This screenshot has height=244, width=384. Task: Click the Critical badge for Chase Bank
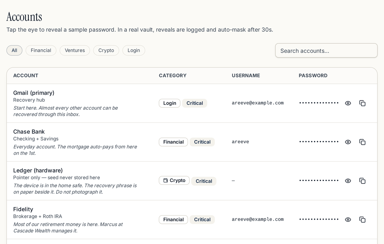coord(202,142)
